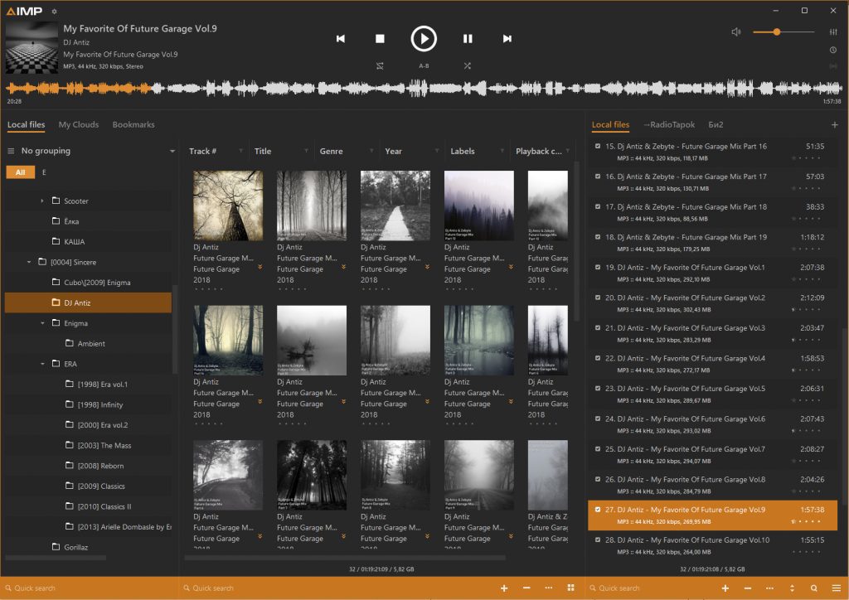Open library more options ellipsis icon

[x=549, y=588]
